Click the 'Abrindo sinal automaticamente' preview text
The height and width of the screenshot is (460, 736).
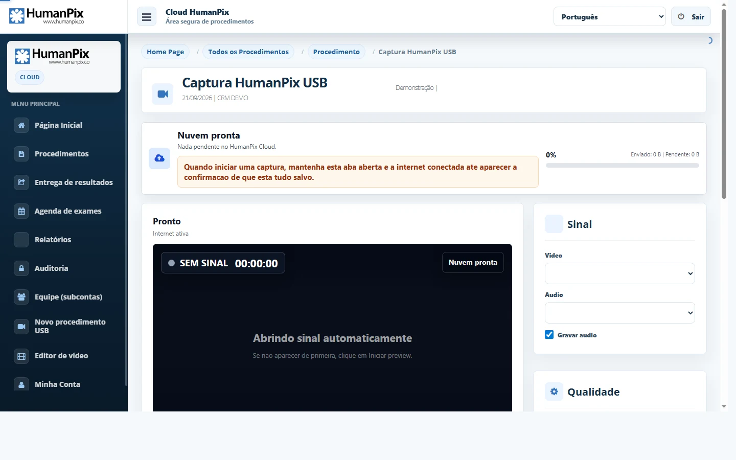tap(332, 338)
